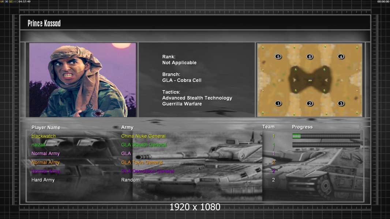390x219 pixels.
Task: Select player name blackwatch
Action: [x=44, y=136]
